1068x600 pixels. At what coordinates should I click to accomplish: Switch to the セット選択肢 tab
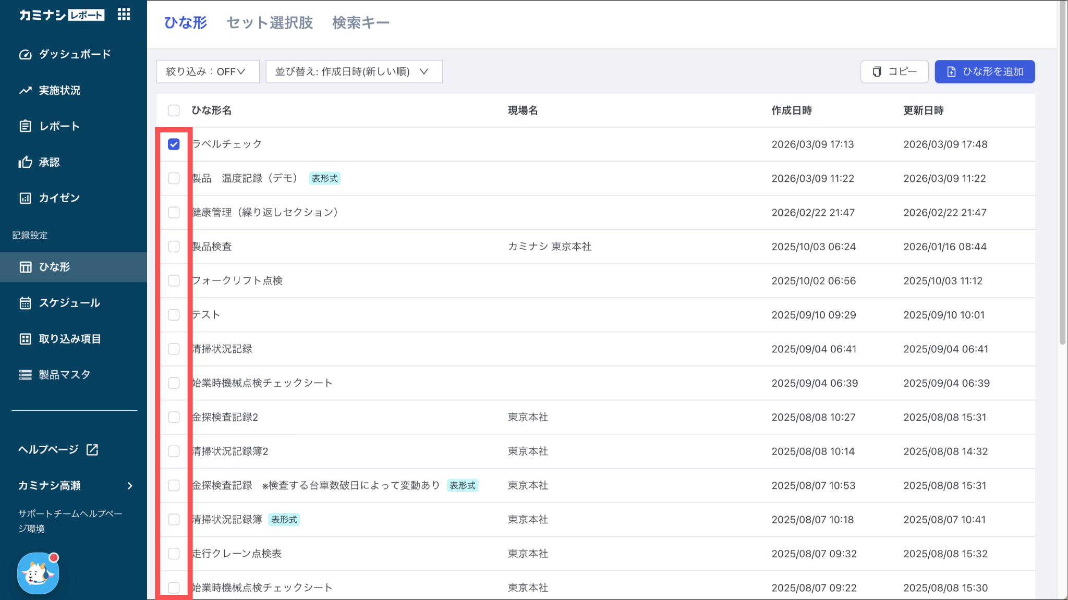[270, 23]
